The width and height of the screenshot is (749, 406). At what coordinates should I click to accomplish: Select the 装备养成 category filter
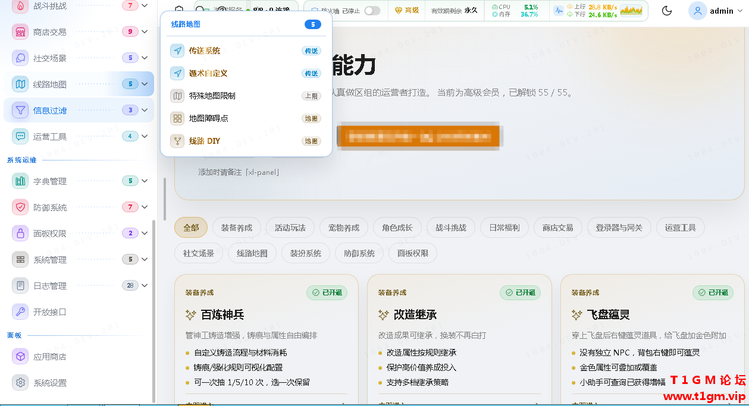pos(237,228)
